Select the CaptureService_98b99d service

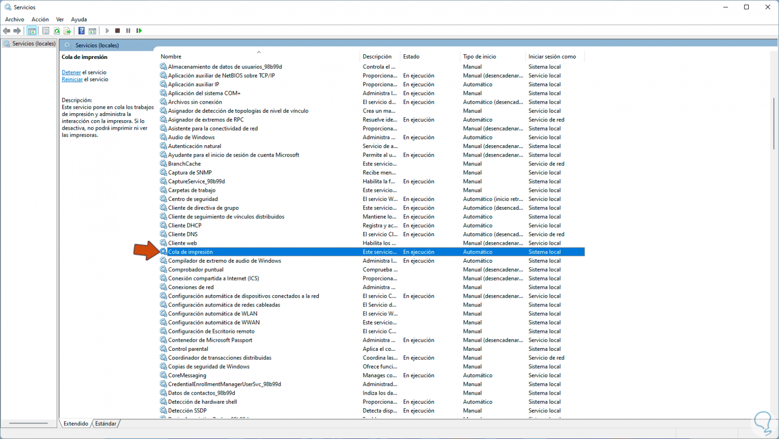pos(196,182)
